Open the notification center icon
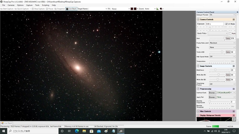Screen dimensions: 239x134 click(x=234, y=131)
